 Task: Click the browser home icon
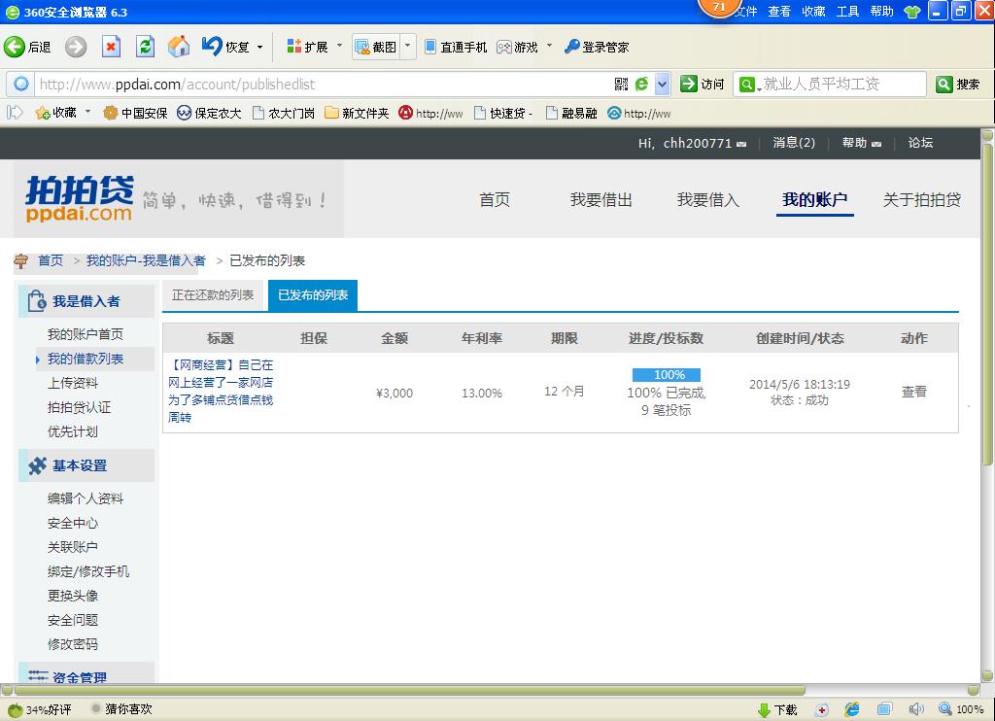click(179, 47)
